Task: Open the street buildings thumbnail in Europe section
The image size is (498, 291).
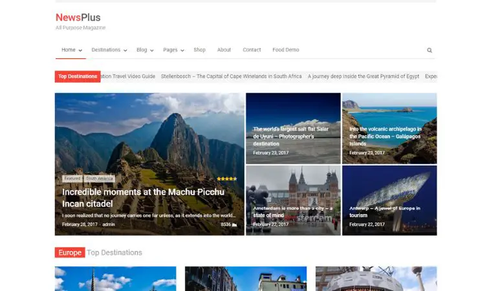Action: tap(246, 279)
